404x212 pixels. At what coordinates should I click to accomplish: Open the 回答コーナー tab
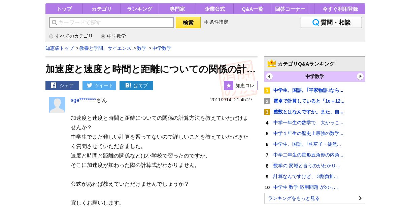coord(290,9)
